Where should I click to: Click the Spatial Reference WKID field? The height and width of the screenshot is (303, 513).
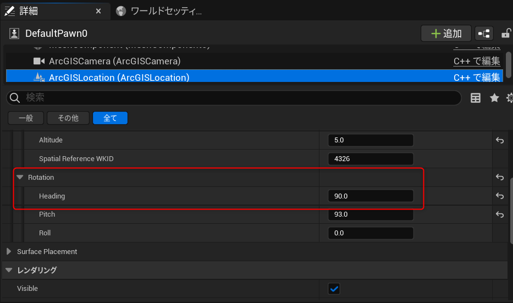tap(371, 159)
